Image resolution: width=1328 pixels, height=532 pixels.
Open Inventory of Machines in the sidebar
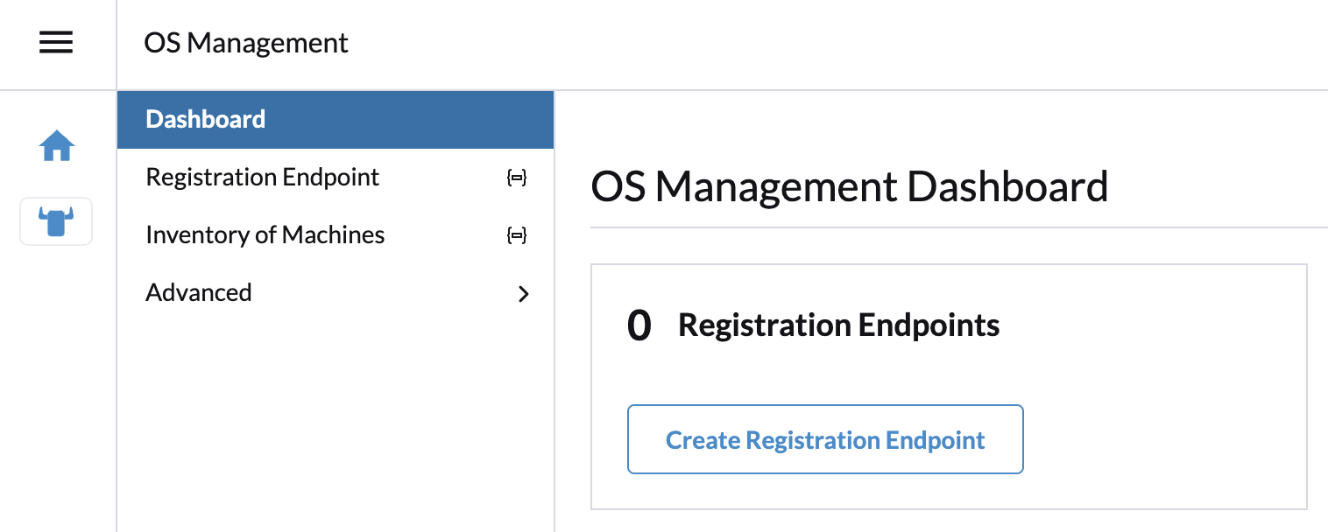tap(265, 235)
